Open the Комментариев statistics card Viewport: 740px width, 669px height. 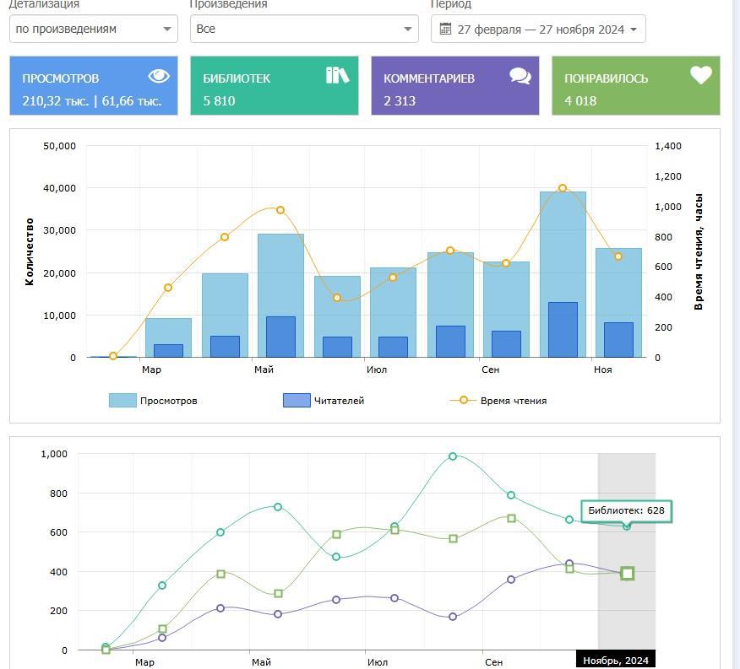[454, 86]
